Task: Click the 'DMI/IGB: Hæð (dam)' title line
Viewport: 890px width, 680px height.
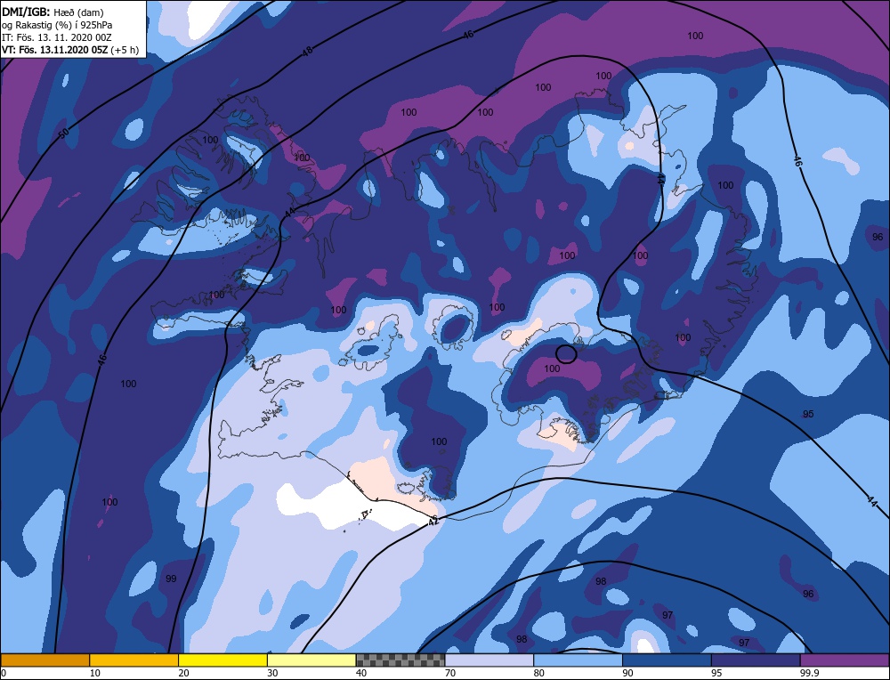Action: (53, 12)
